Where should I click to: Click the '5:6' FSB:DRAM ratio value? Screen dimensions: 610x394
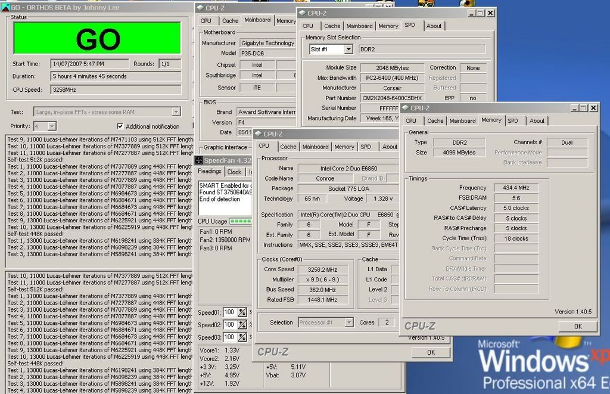point(516,198)
